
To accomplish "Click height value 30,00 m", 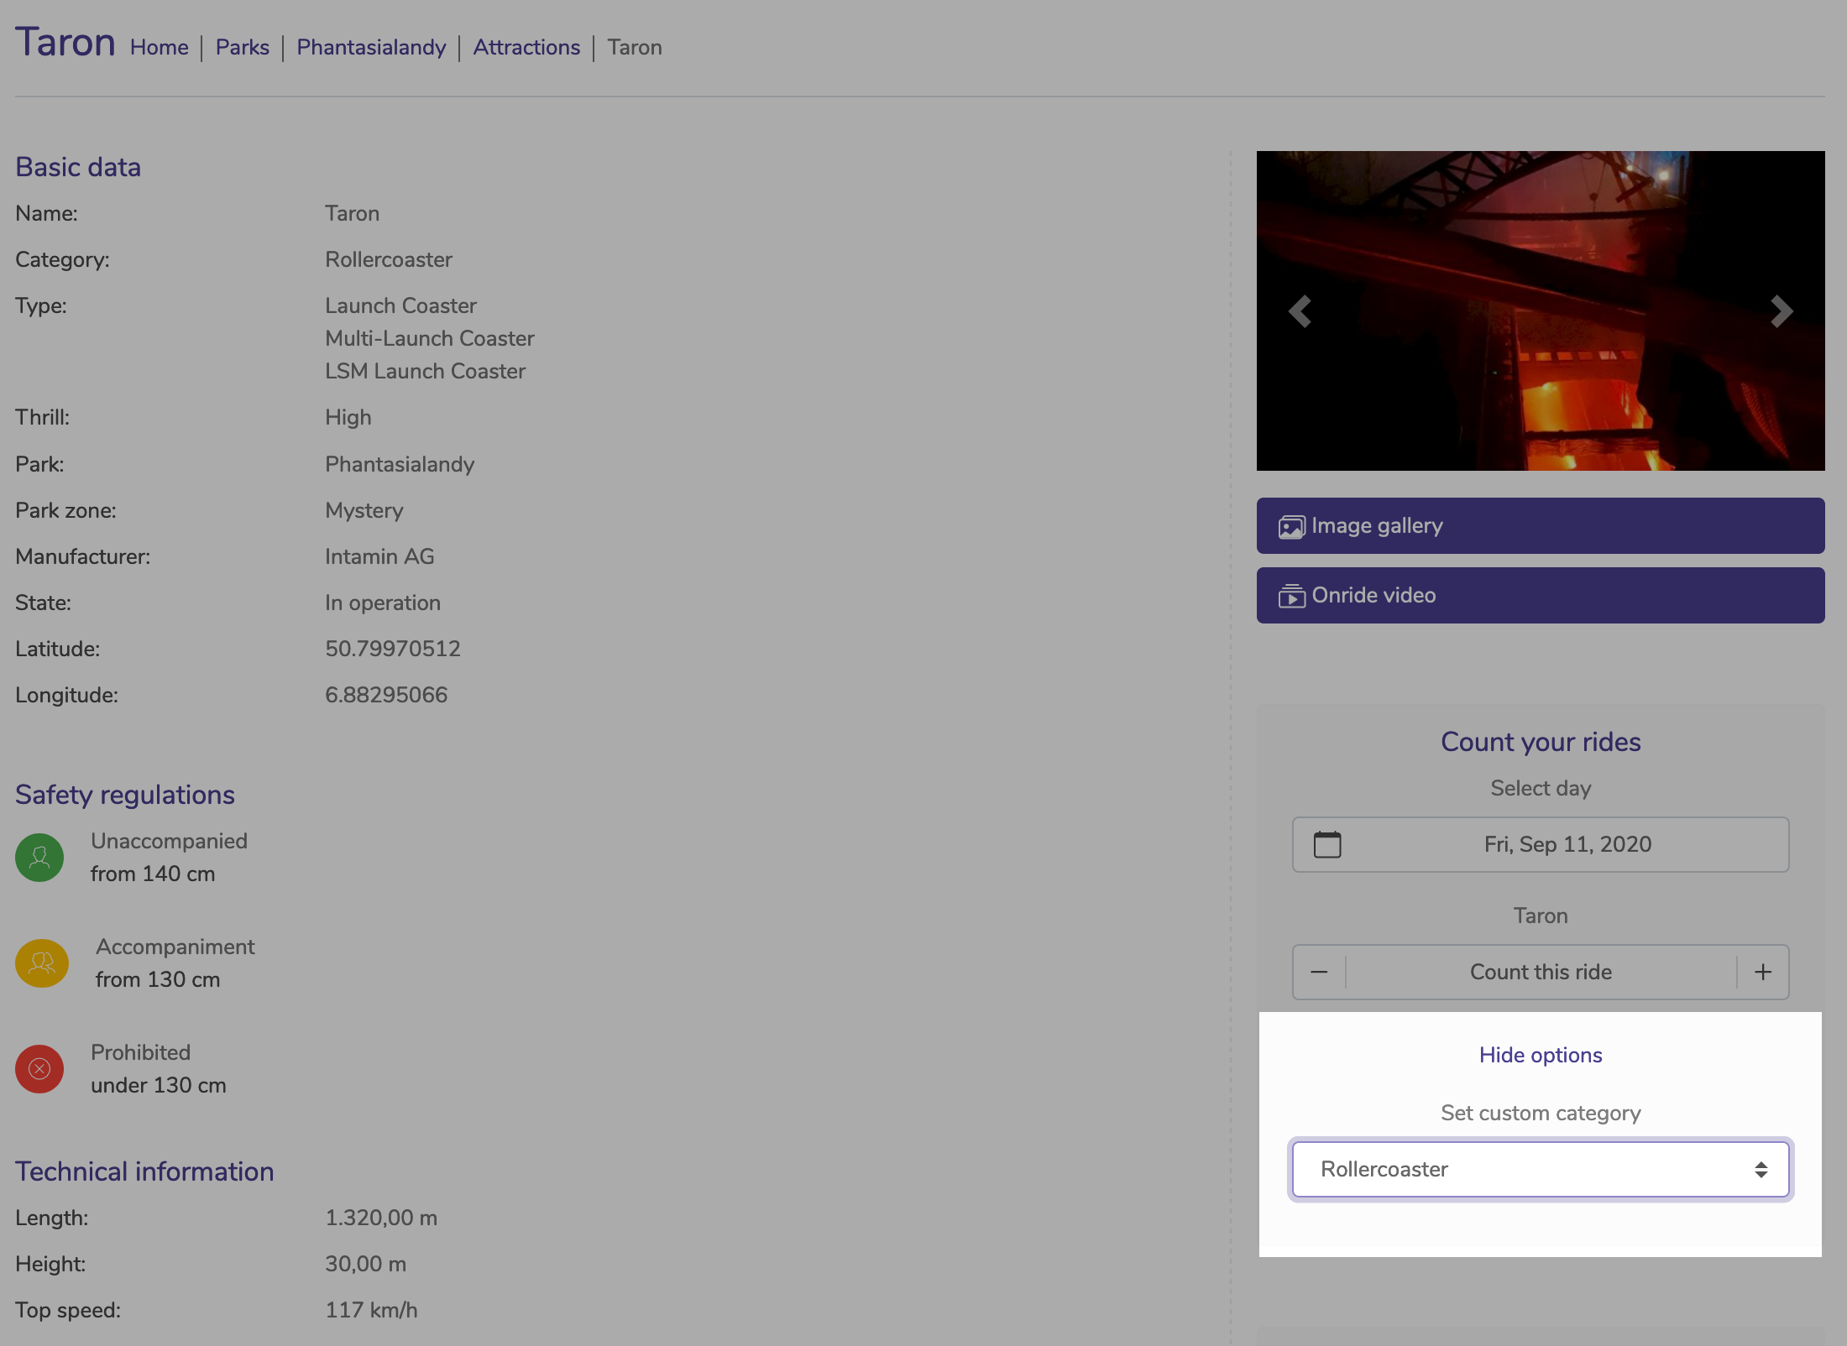I will click(365, 1264).
